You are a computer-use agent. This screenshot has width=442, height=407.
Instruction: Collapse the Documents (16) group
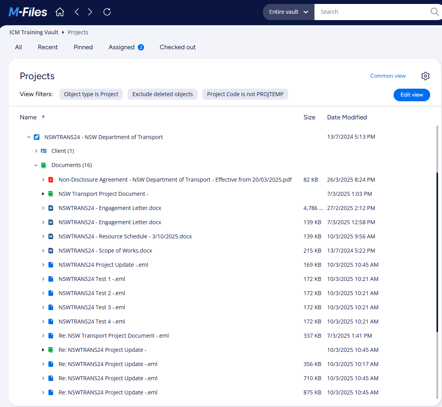tap(35, 165)
